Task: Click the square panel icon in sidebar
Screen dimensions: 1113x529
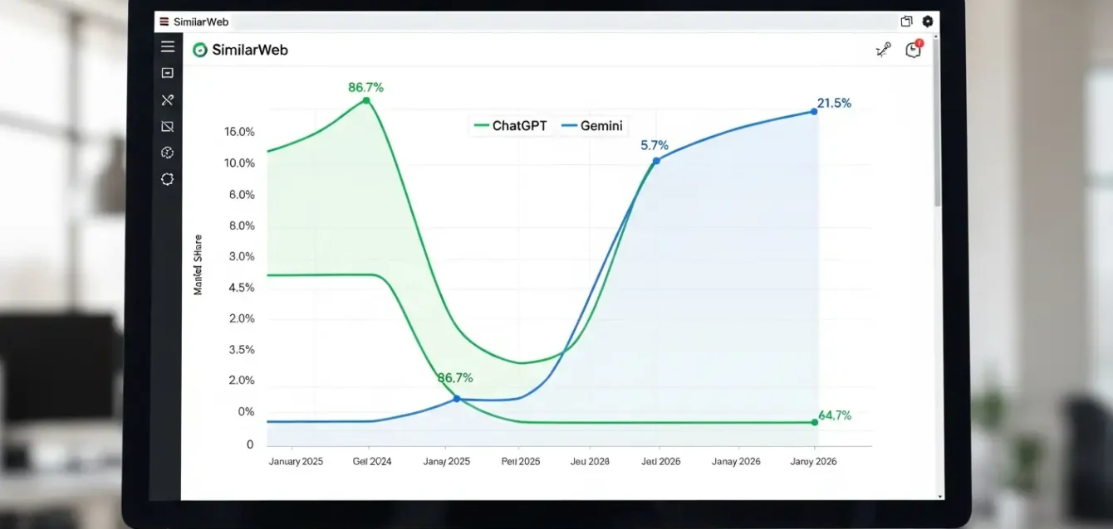Action: 168,73
